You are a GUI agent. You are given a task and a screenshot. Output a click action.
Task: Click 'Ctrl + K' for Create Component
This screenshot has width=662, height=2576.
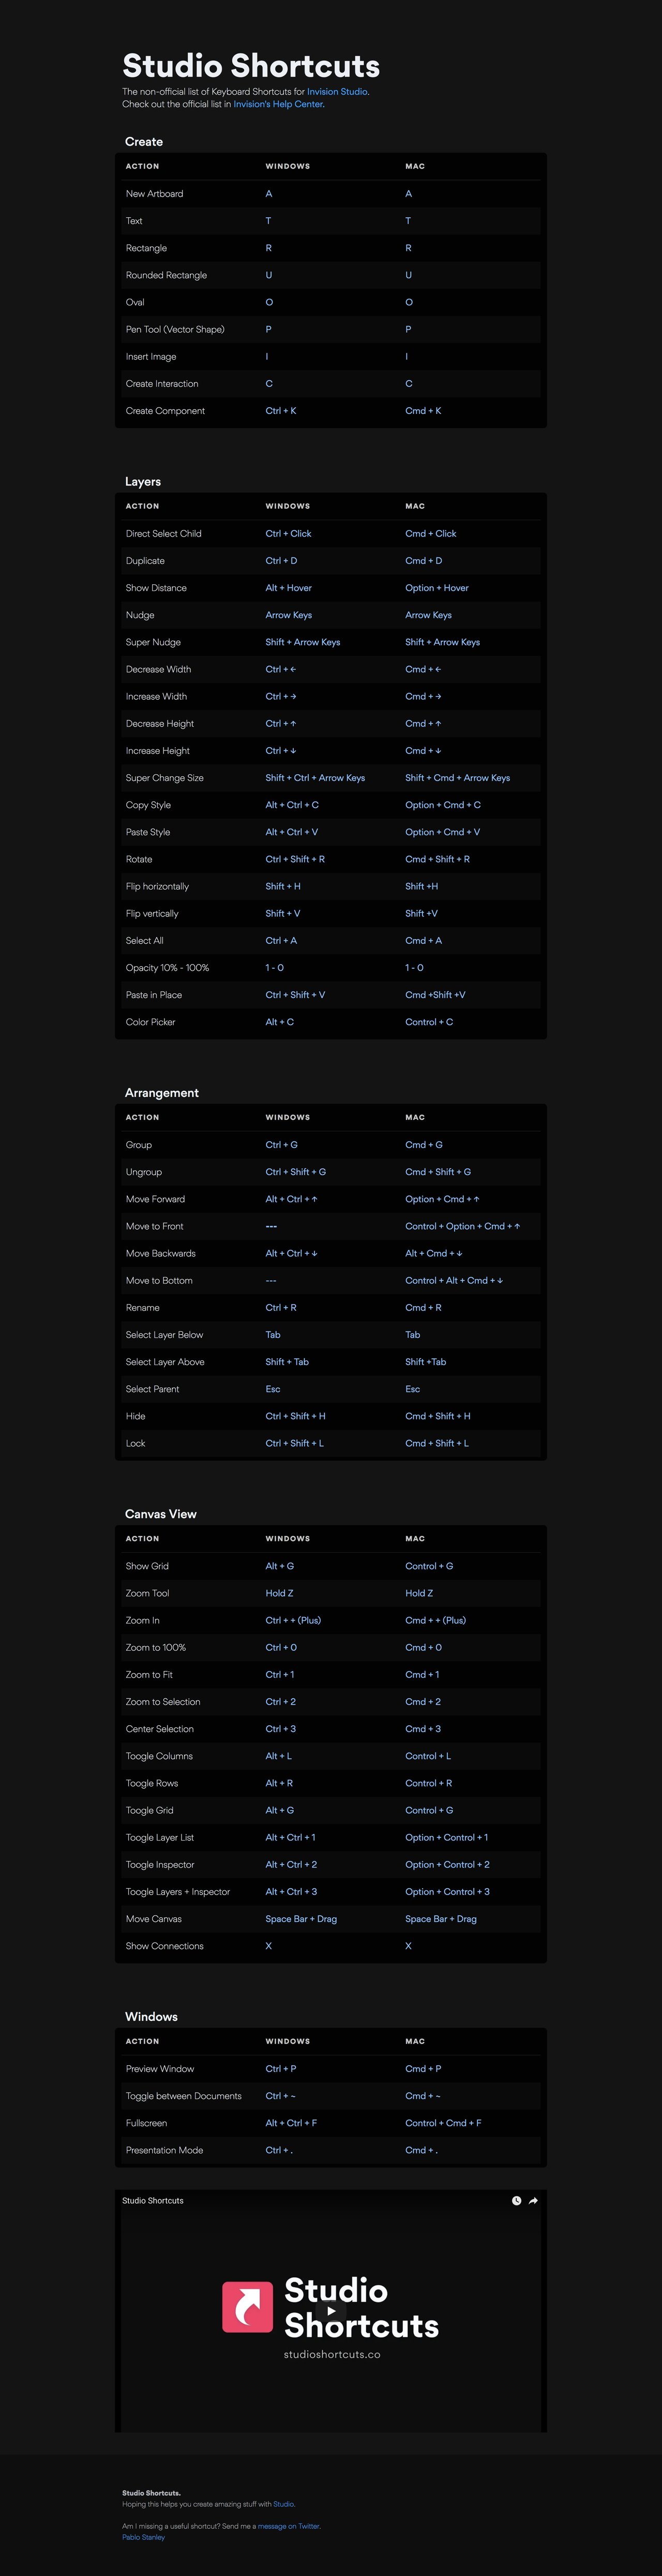pos(281,411)
